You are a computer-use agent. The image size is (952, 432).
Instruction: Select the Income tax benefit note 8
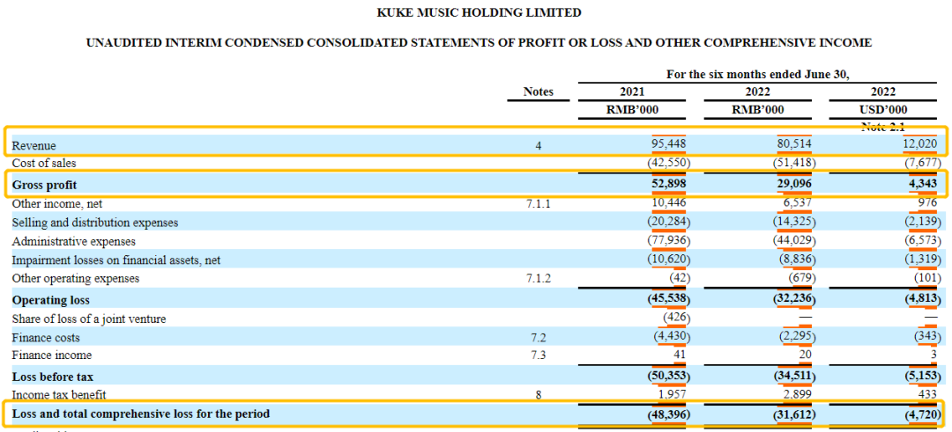click(538, 395)
